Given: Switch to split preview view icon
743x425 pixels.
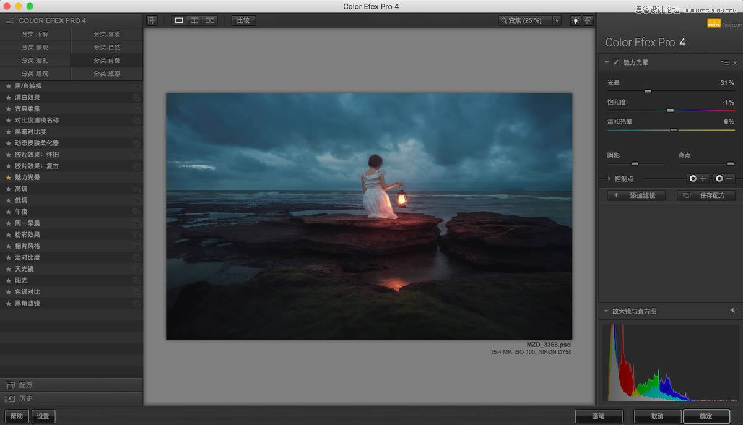Looking at the screenshot, I should pos(194,20).
